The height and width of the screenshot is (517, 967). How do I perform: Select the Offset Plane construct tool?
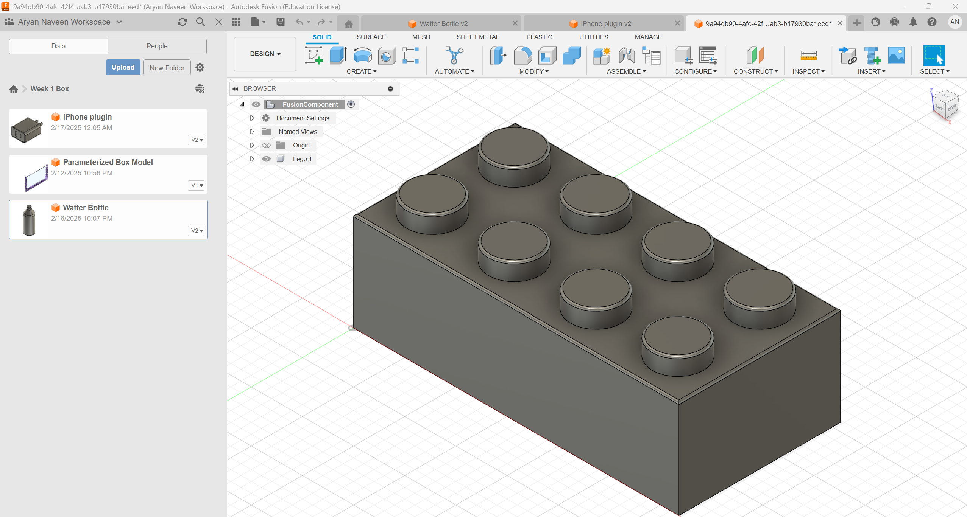755,56
